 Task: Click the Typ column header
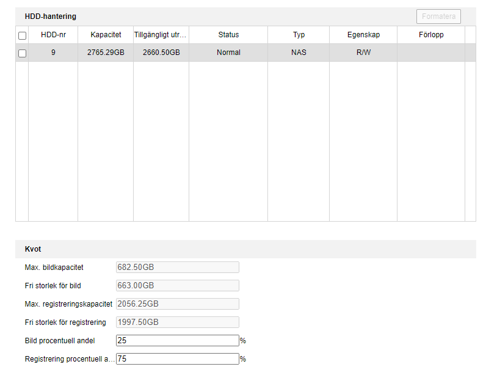(299, 35)
